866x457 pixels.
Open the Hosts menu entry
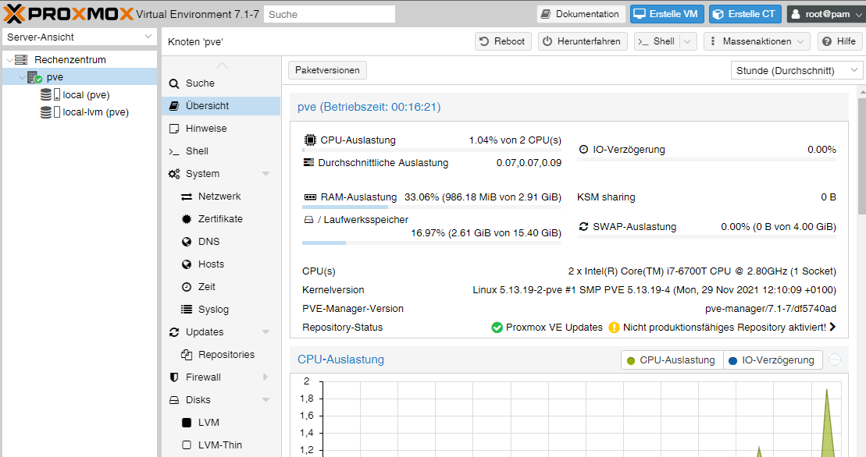(x=221, y=264)
